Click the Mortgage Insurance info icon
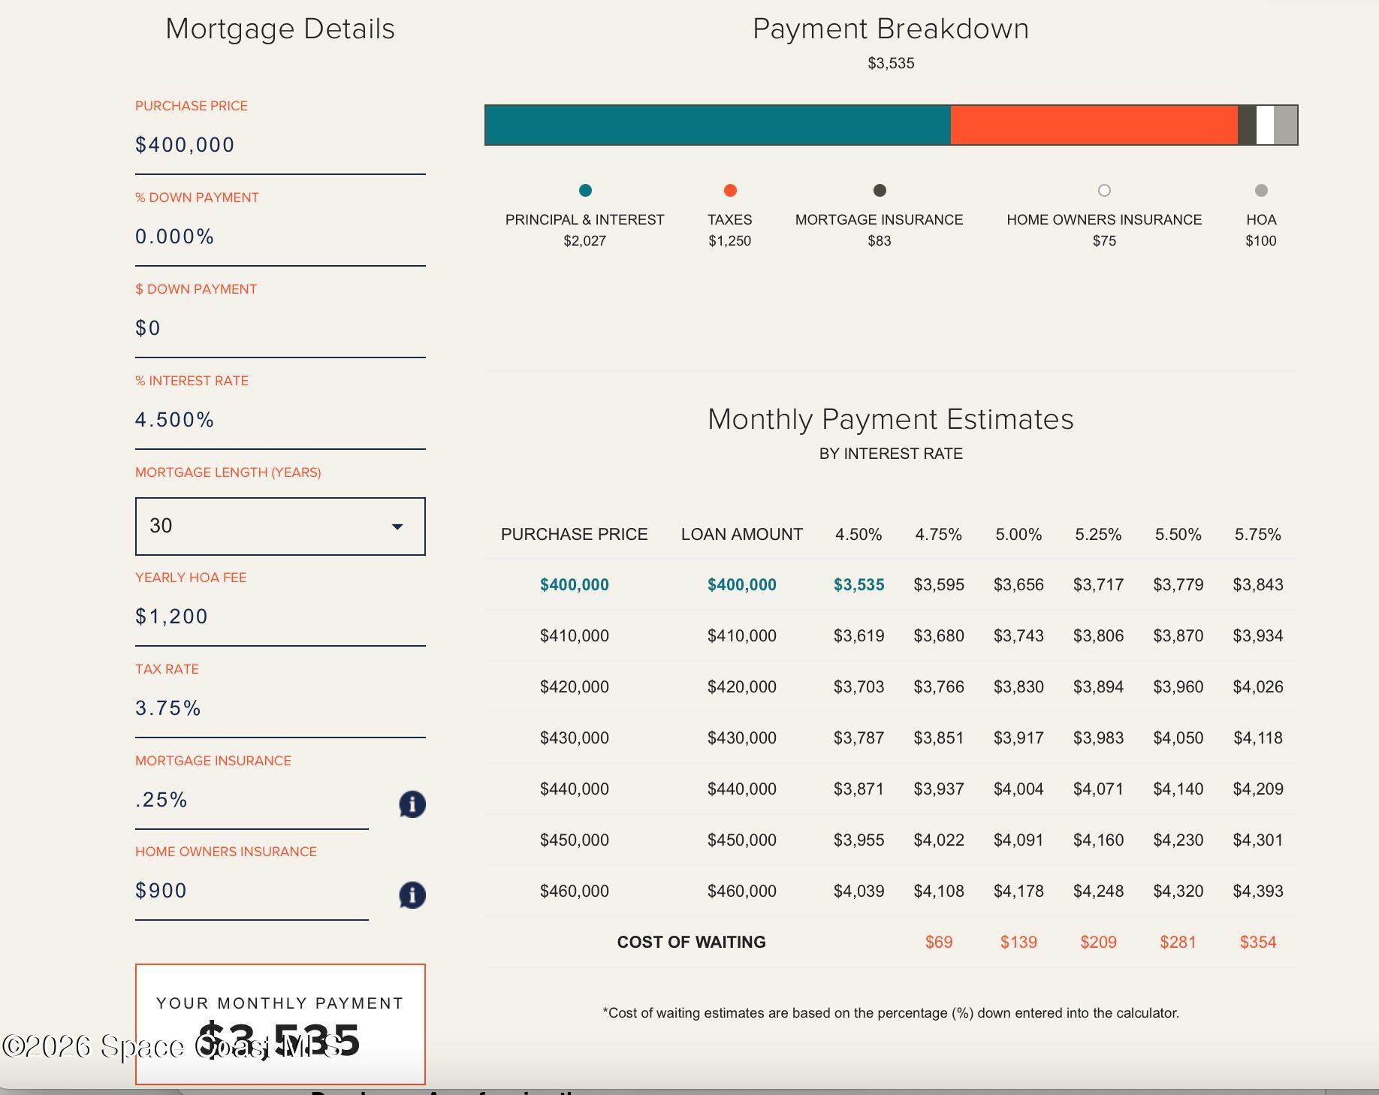 click(x=412, y=804)
